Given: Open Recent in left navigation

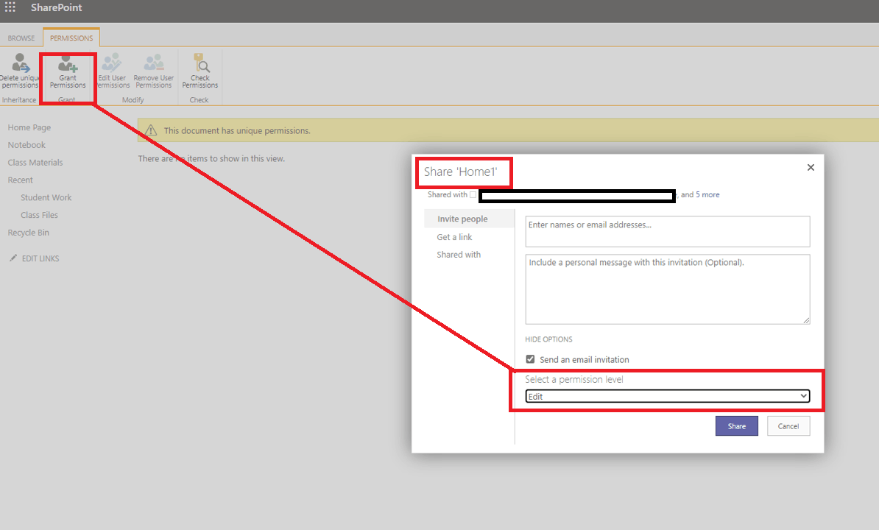Looking at the screenshot, I should coord(20,180).
